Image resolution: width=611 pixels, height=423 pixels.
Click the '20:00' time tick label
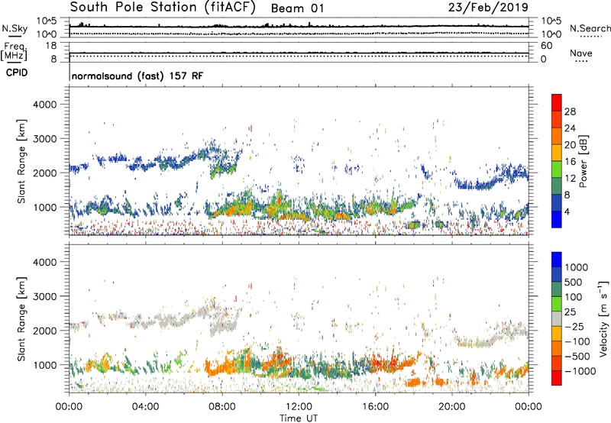coord(452,407)
